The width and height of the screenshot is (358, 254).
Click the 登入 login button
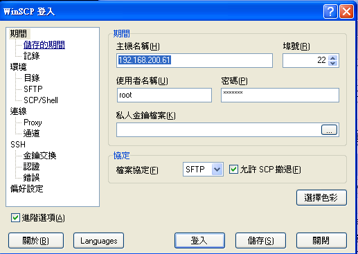tap(199, 241)
